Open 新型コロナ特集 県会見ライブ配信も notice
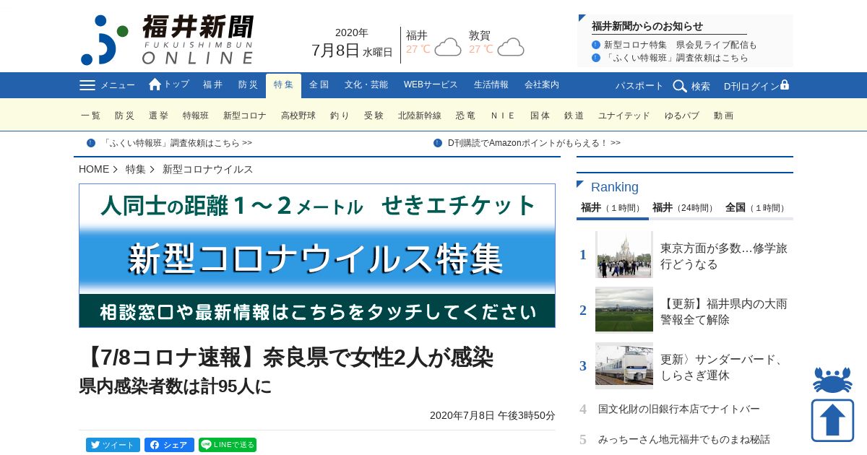Image resolution: width=867 pixels, height=455 pixels. click(681, 45)
